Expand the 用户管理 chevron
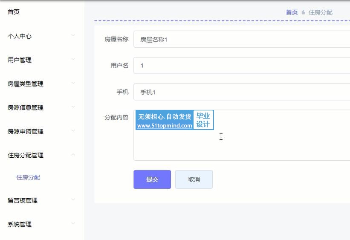This screenshot has height=240, width=350. pyautogui.click(x=73, y=59)
